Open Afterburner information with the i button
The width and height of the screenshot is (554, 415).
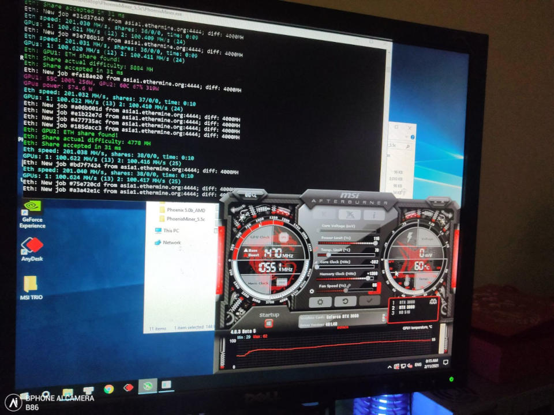[x=374, y=215]
